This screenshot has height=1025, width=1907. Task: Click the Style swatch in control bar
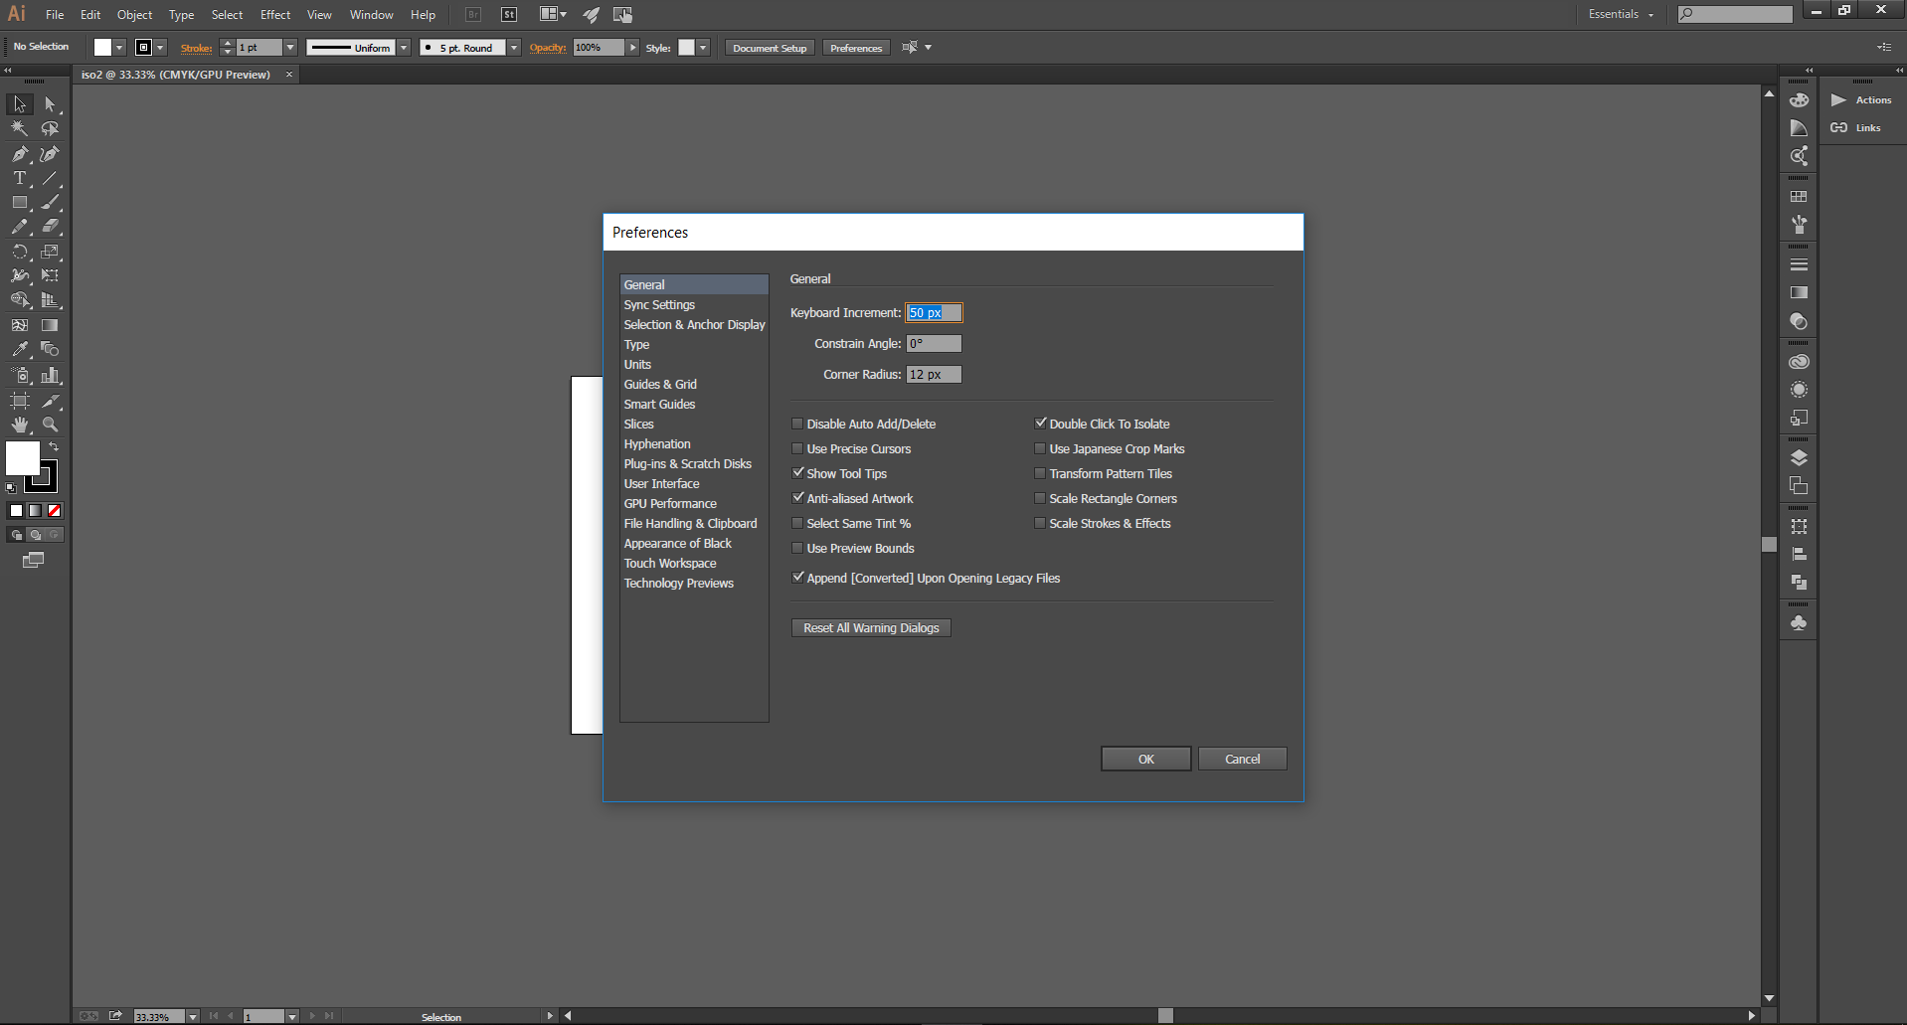click(x=686, y=48)
